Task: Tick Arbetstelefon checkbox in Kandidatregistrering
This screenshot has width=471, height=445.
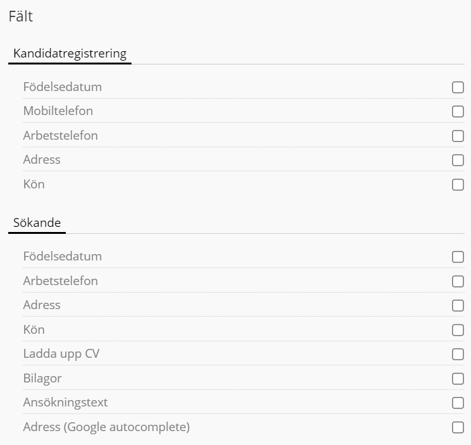Action: (x=458, y=136)
